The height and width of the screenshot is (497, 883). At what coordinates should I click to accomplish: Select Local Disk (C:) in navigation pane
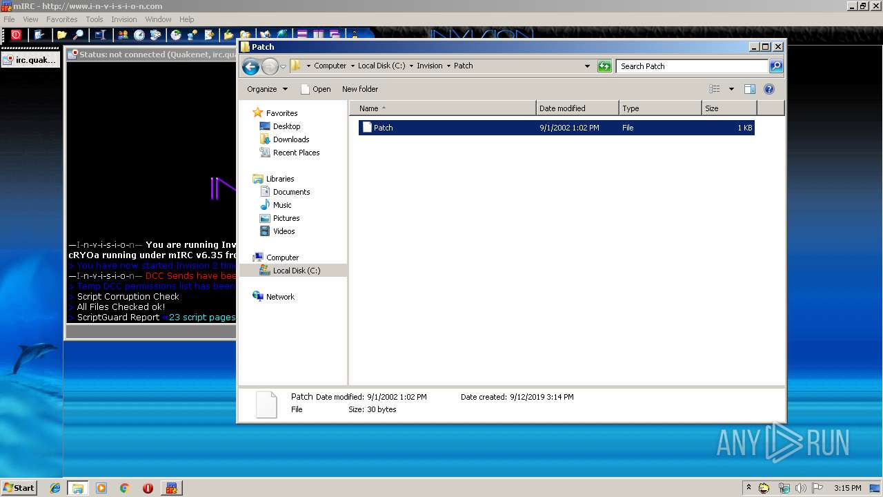click(x=293, y=271)
